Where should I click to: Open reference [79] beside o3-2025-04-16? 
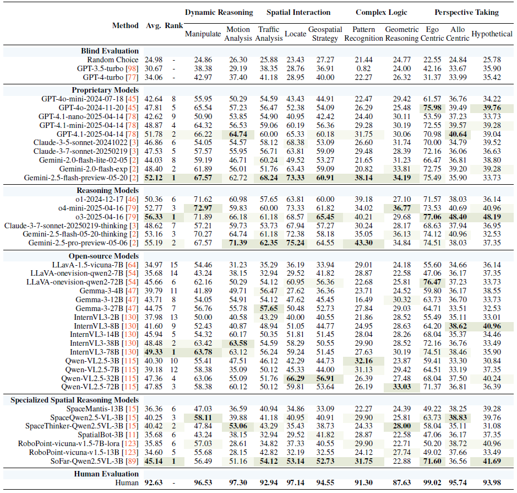point(132,217)
